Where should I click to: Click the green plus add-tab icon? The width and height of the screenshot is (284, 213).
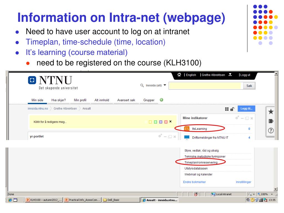(161, 100)
